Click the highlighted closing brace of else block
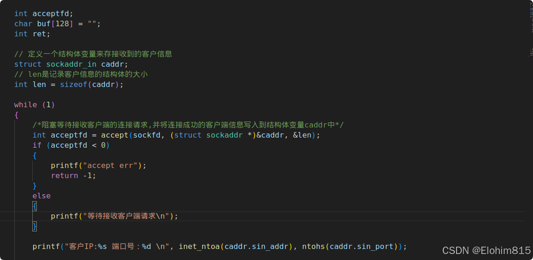Viewport: 533px width, 260px height. point(35,226)
